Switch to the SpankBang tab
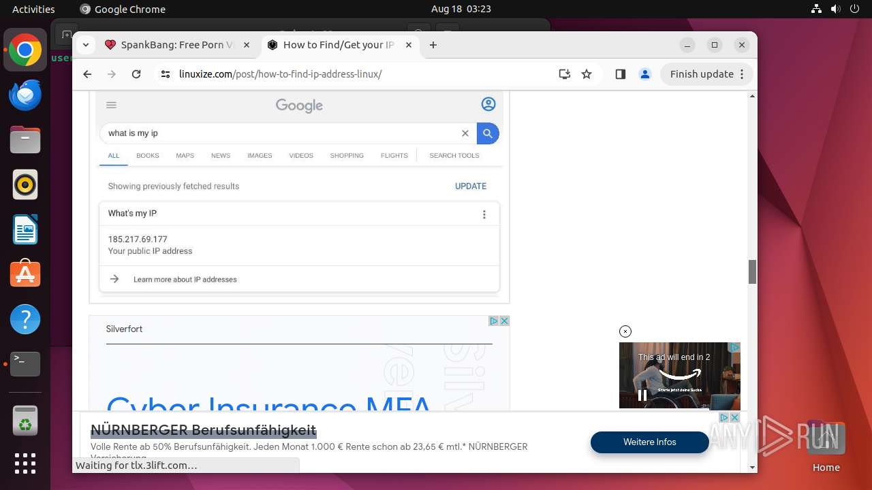The width and height of the screenshot is (872, 490). click(x=178, y=45)
